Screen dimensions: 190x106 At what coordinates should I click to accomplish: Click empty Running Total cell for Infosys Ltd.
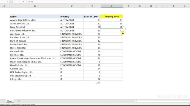click(x=112, y=79)
